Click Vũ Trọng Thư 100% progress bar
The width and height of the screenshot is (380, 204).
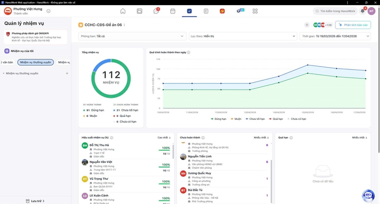pyautogui.click(x=164, y=184)
